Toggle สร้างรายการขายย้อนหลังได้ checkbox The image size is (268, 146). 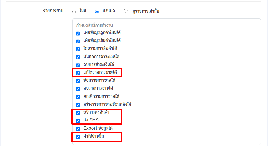[x=78, y=105]
